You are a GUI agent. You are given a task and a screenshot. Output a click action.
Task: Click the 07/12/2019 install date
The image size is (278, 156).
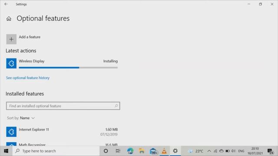point(109,134)
